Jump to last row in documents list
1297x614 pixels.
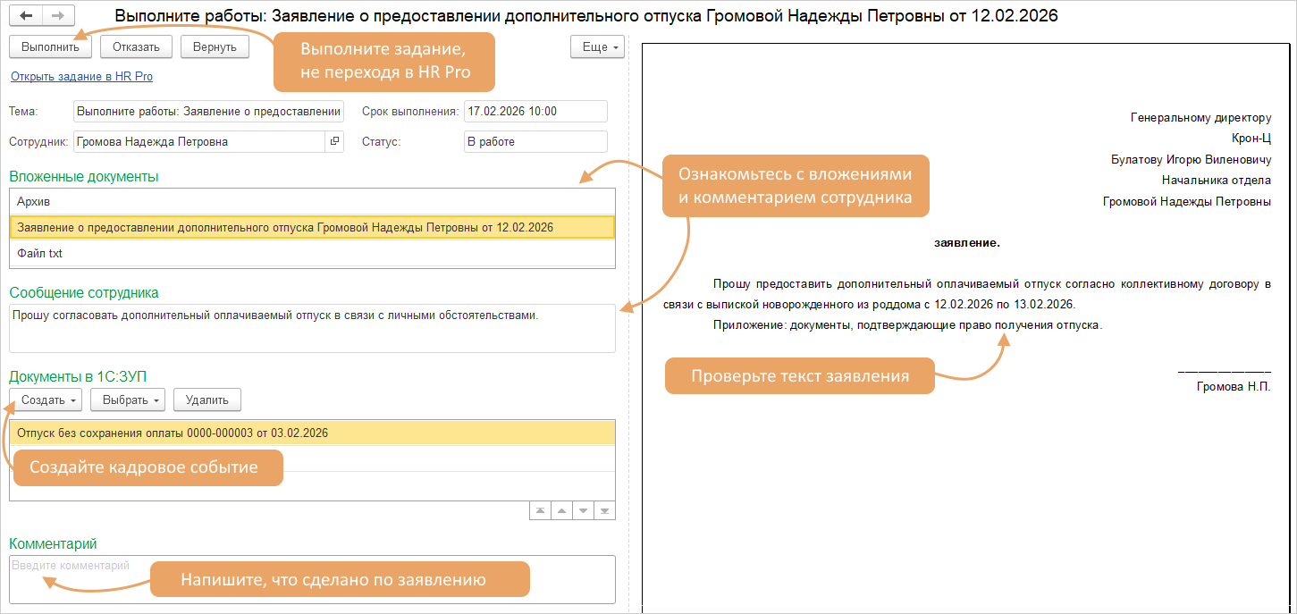604,510
